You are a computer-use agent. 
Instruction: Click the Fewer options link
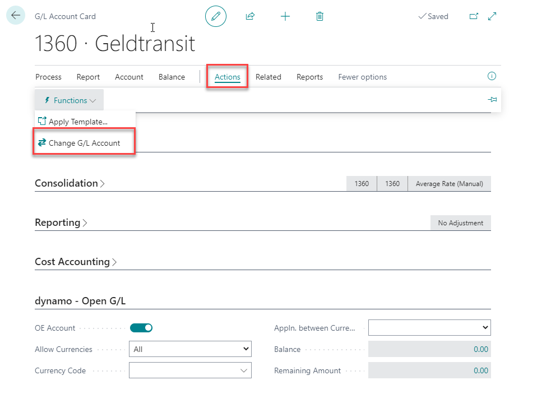pyautogui.click(x=362, y=77)
